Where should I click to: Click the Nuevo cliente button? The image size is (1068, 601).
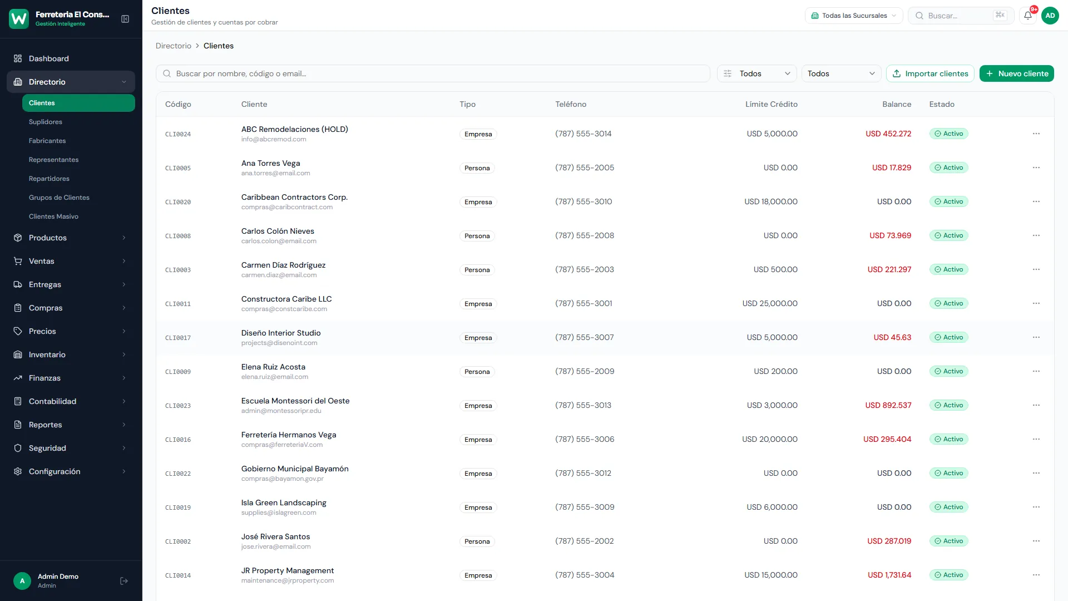1016,73
